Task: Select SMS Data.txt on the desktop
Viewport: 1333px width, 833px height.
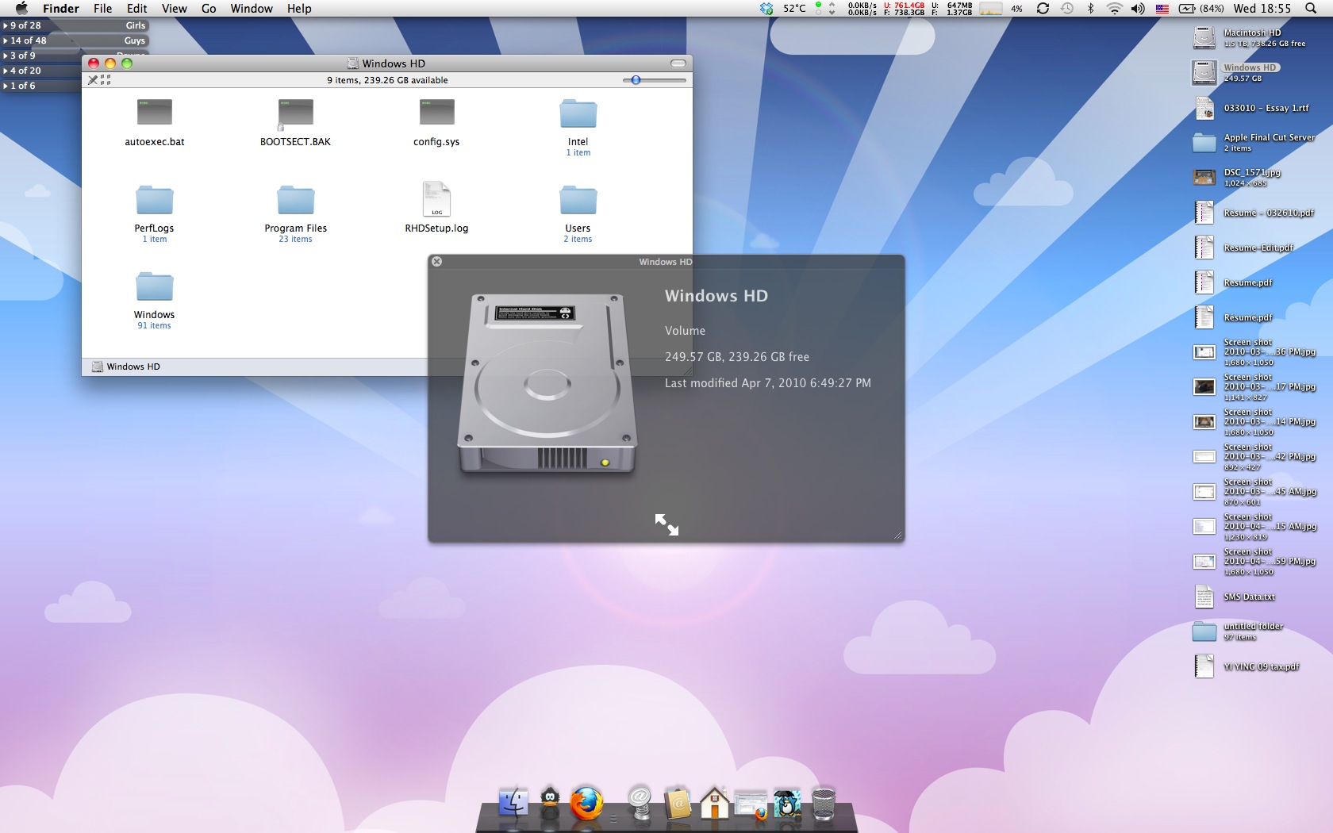Action: 1204,597
